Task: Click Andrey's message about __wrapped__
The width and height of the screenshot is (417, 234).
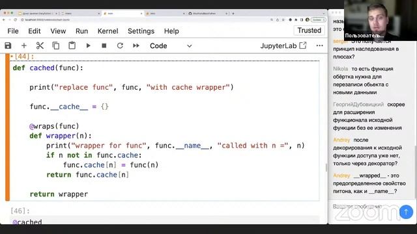Action: pos(369,183)
